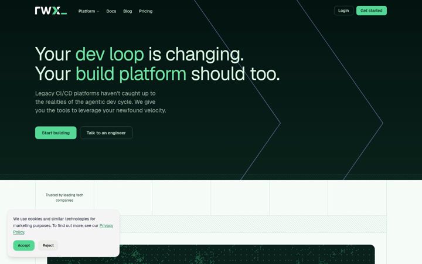Click the rwx logo in header
This screenshot has width=422, height=264.
(51, 11)
